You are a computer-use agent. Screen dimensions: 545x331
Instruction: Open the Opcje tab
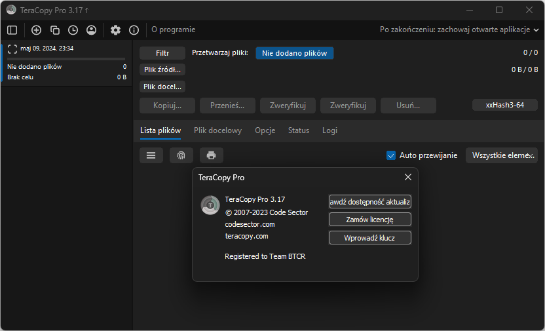[x=265, y=130]
